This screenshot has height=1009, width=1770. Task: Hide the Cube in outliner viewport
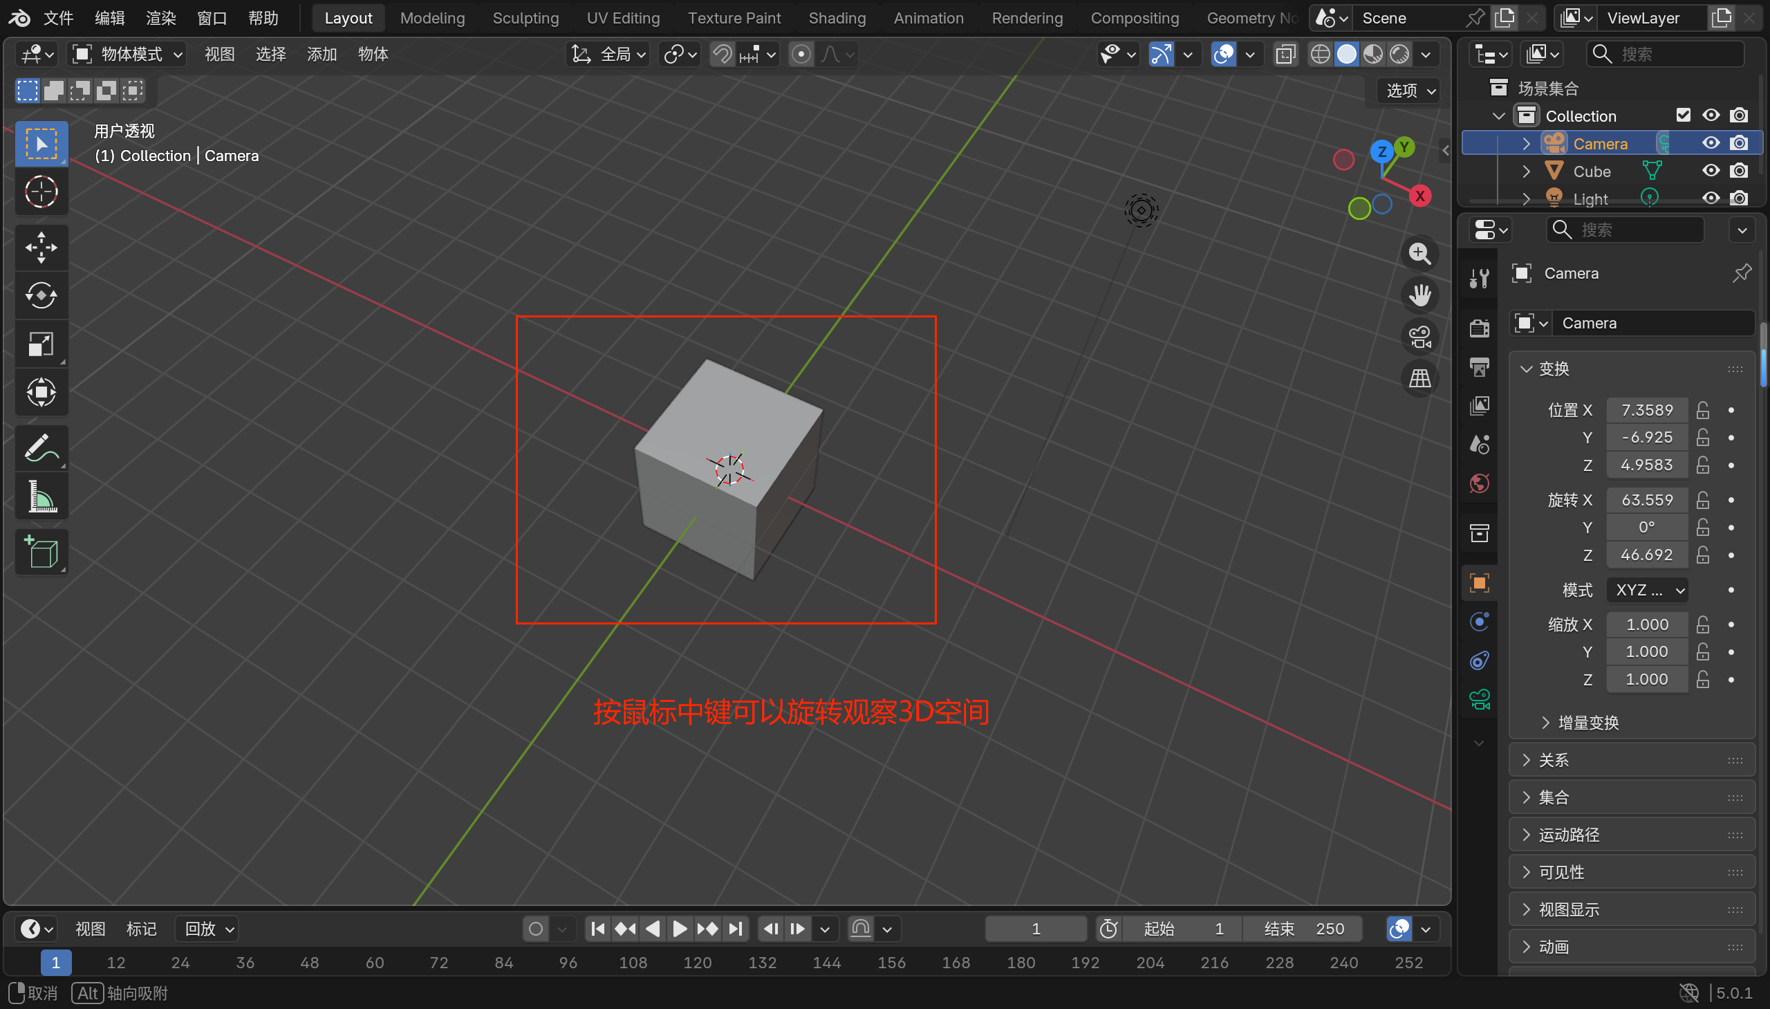click(1711, 171)
